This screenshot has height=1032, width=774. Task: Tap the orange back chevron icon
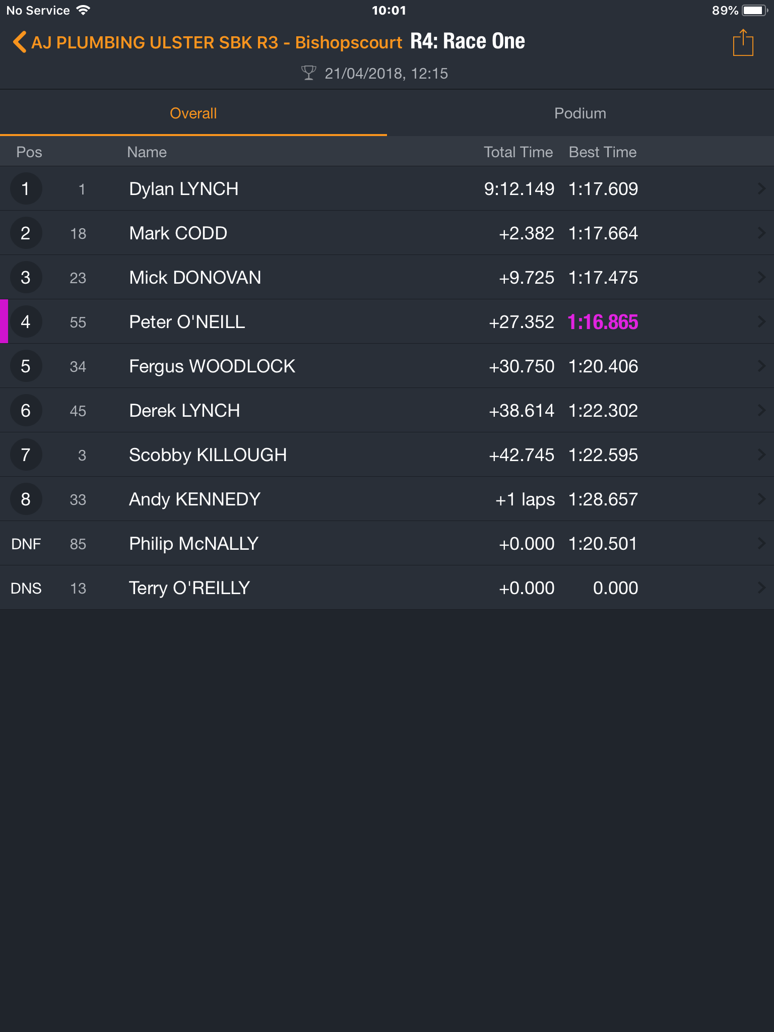[x=20, y=42]
